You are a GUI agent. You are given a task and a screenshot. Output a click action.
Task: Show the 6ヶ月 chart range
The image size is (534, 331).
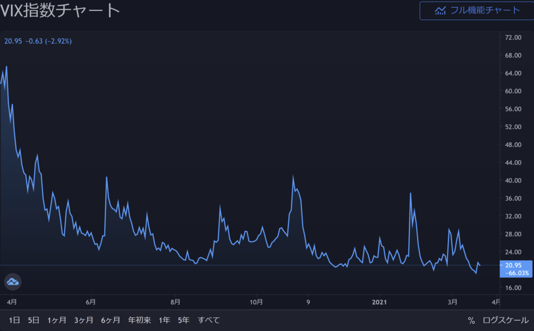click(x=111, y=320)
